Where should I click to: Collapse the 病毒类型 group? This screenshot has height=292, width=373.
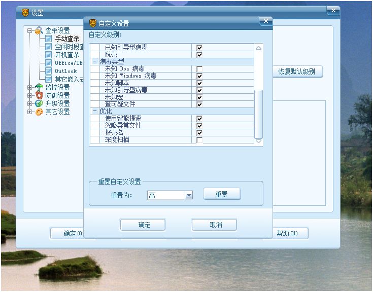pos(95,61)
